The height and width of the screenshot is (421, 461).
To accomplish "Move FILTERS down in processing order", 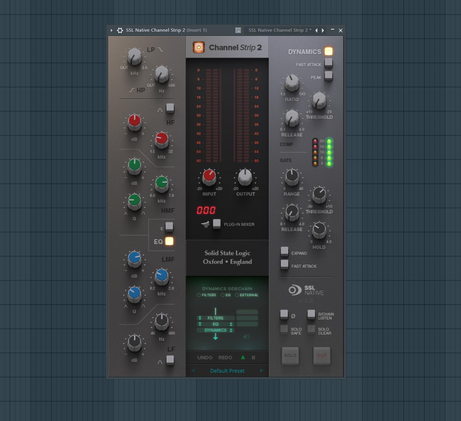I will tap(200, 318).
